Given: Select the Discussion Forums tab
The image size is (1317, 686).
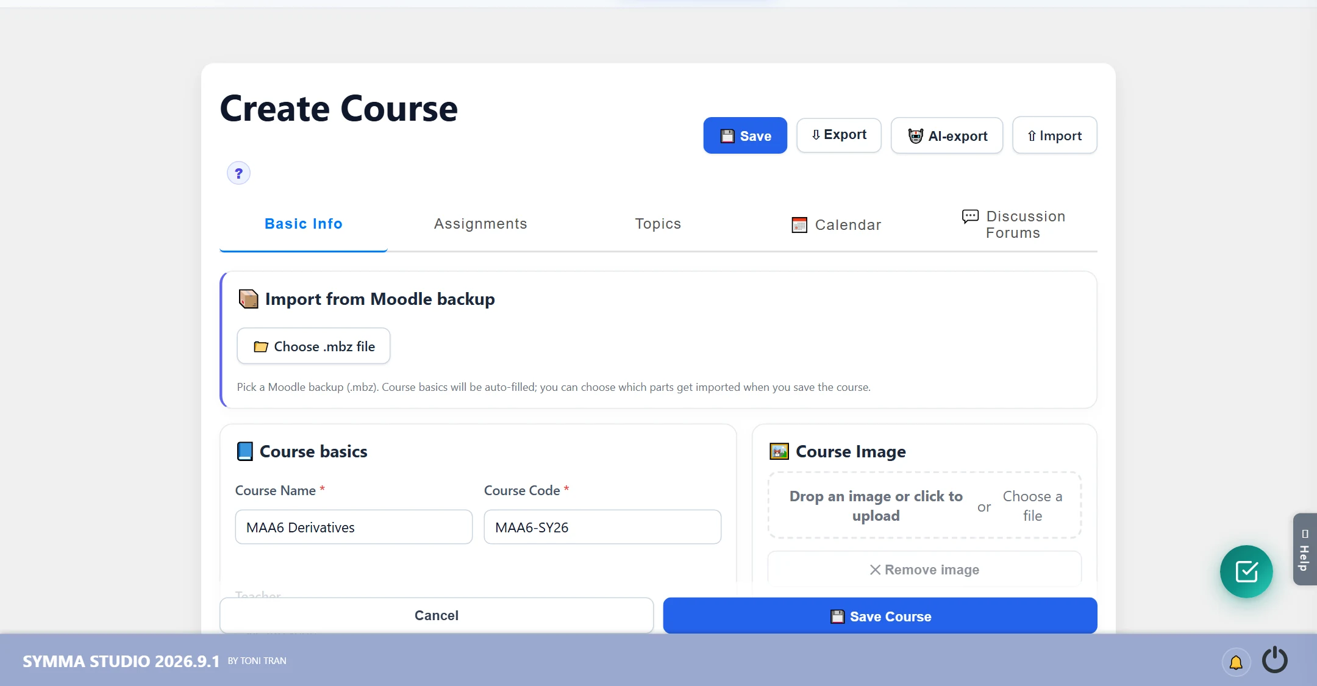Looking at the screenshot, I should coord(1013,224).
